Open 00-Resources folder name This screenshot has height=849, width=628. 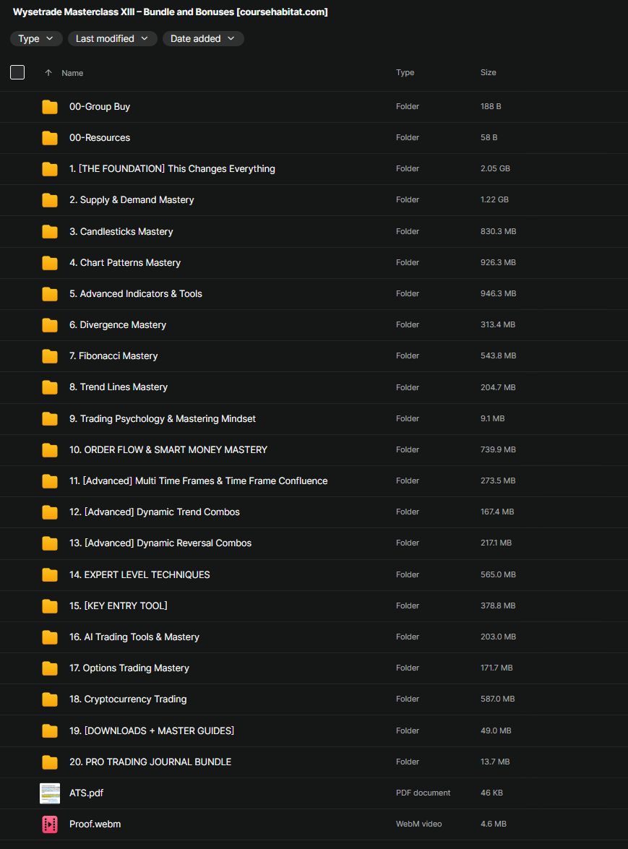tap(100, 138)
